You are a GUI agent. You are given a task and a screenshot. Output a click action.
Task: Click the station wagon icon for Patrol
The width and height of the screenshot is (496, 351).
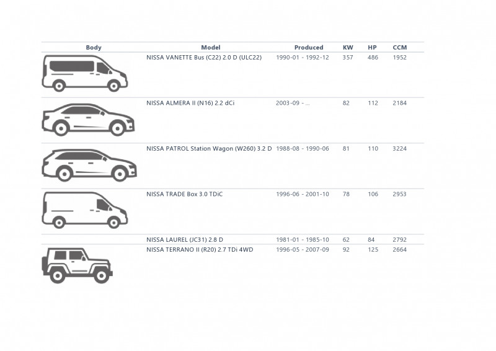(89, 165)
